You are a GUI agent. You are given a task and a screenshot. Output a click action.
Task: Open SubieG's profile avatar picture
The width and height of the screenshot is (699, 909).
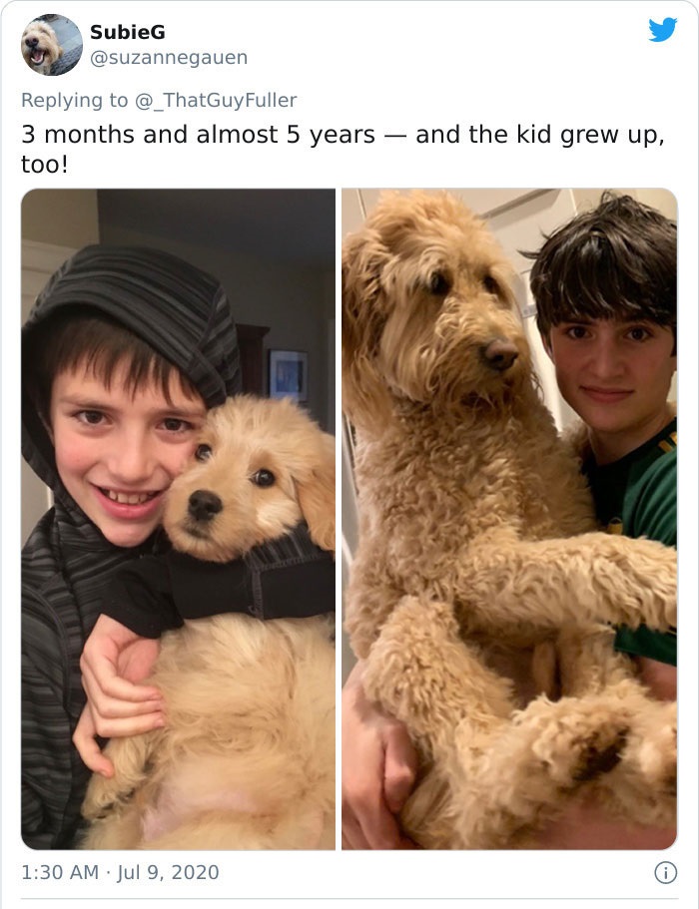[x=52, y=45]
